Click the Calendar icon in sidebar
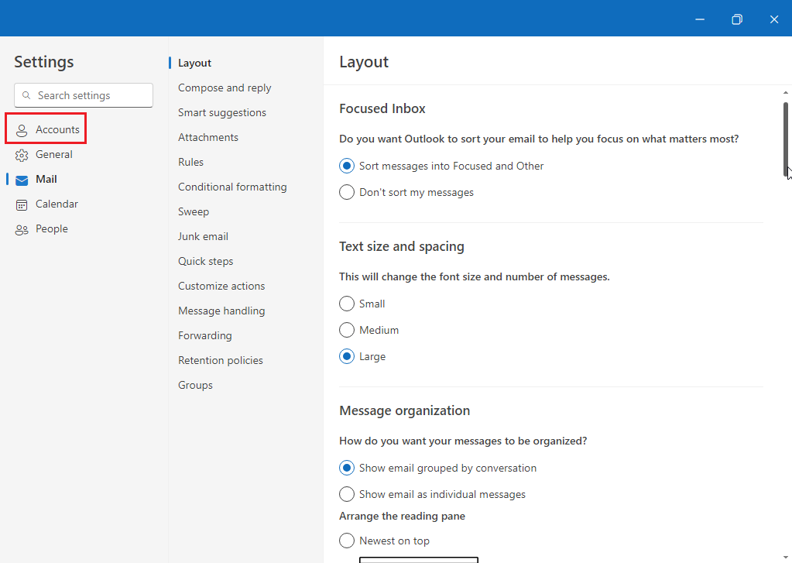The image size is (792, 563). (22, 204)
